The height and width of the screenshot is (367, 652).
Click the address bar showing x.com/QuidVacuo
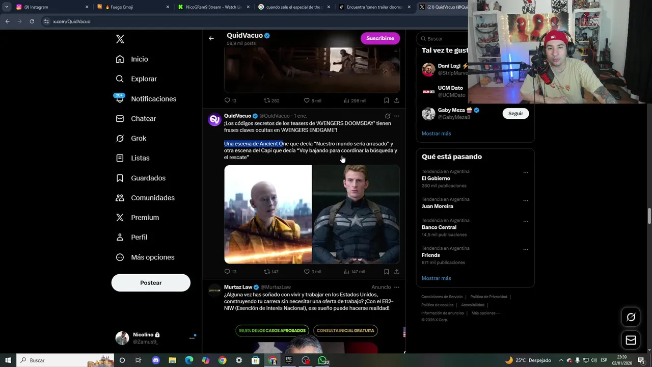pos(71,21)
